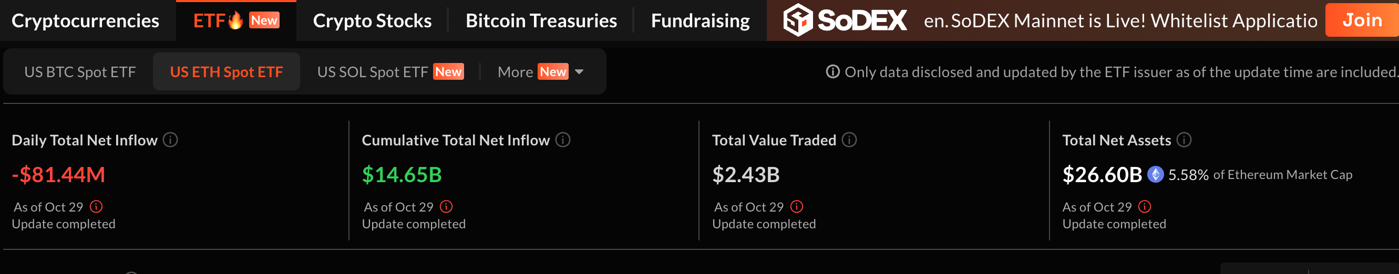Click info icon next to Total Net Assets
The image size is (1399, 274).
(x=1184, y=140)
